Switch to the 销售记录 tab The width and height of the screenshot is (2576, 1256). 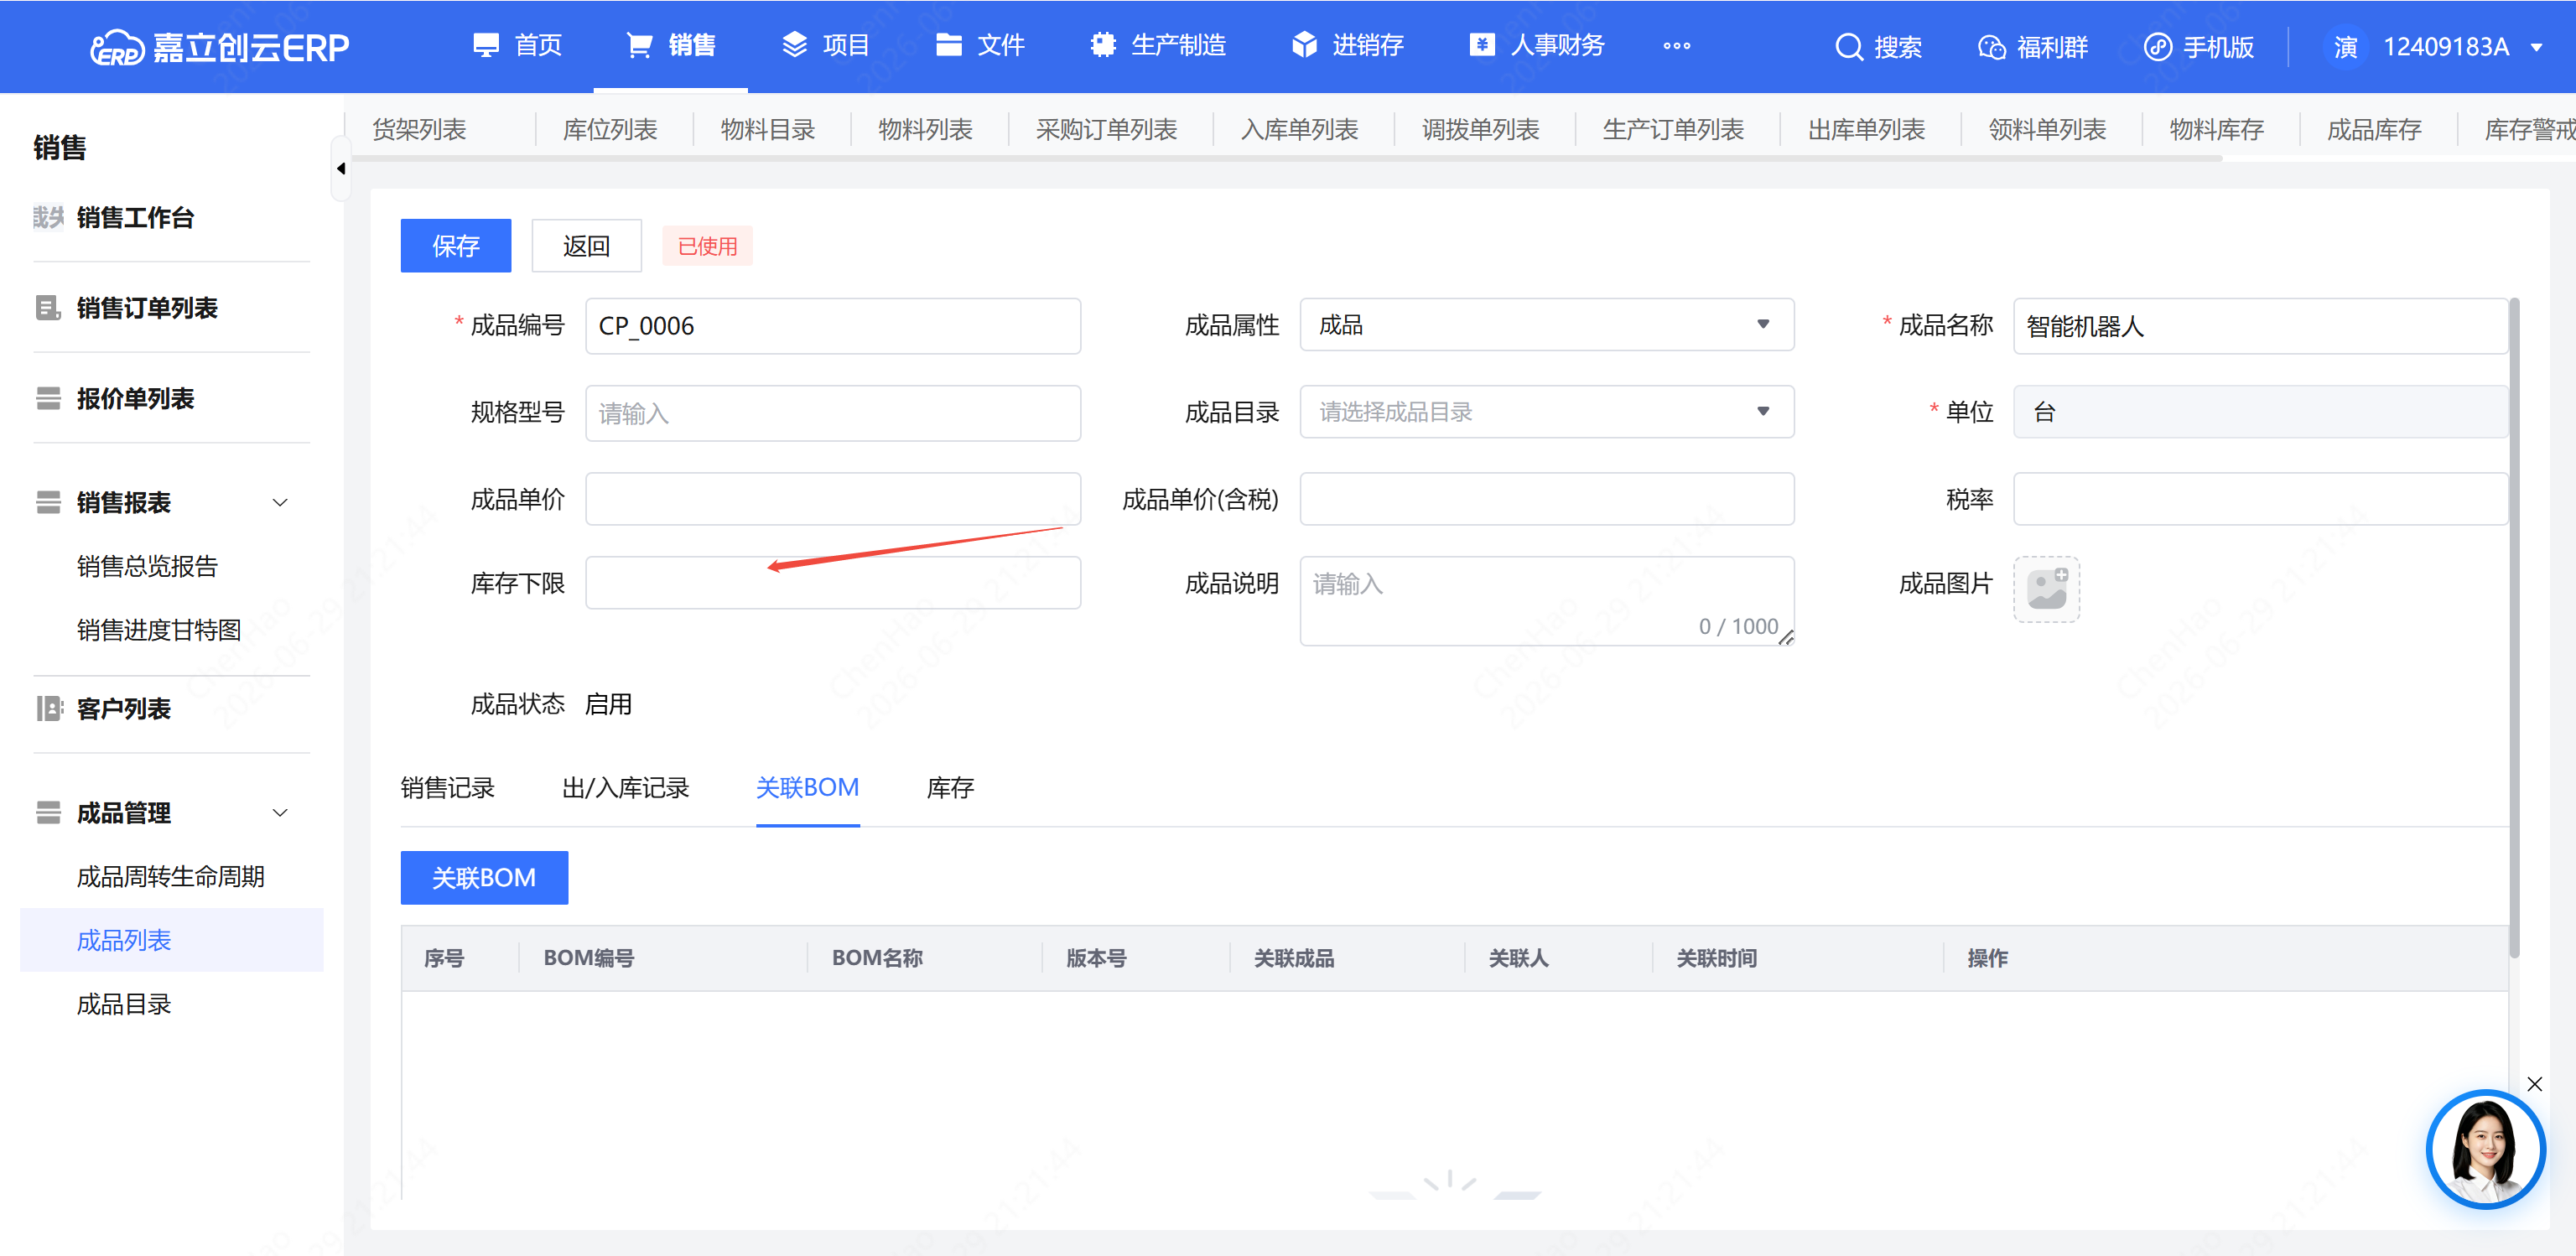pyautogui.click(x=448, y=787)
